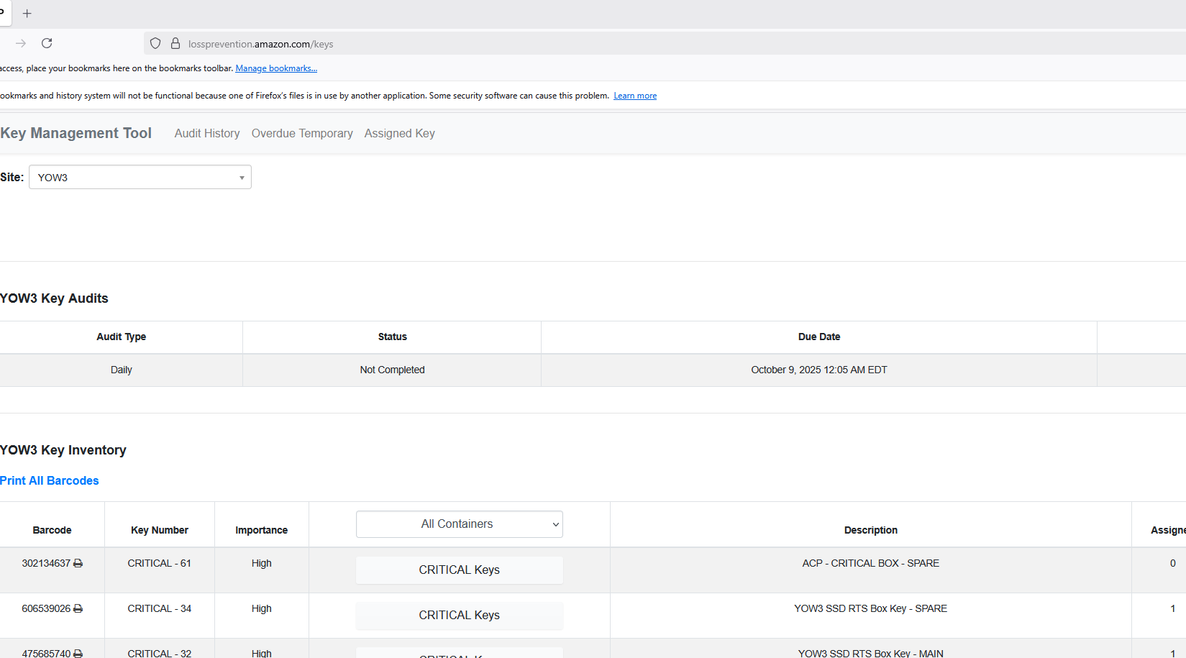
Task: Click the reload page icon
Action: 47,43
